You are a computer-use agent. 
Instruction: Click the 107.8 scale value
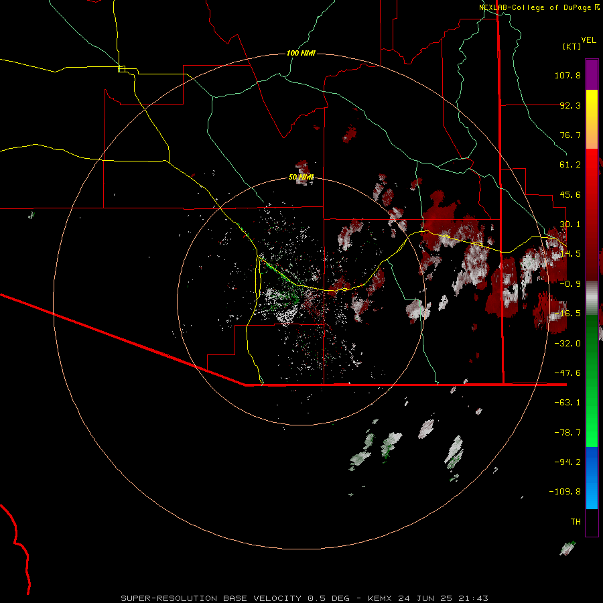click(567, 75)
